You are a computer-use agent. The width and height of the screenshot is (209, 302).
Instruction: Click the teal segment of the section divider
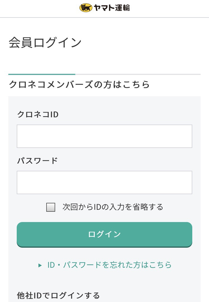click(x=42, y=74)
